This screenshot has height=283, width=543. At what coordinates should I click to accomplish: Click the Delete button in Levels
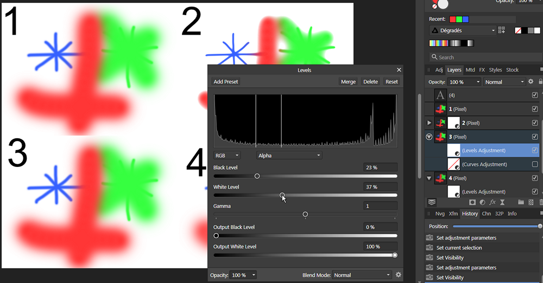click(370, 82)
